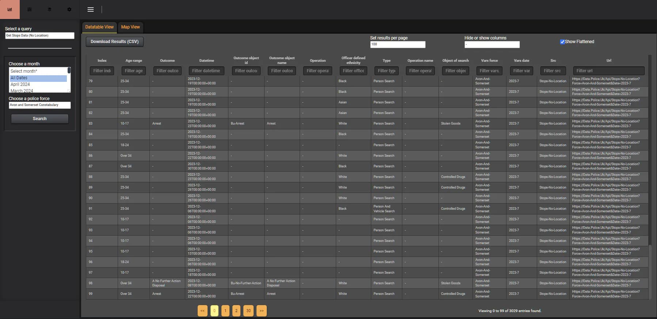657x319 pixels.
Task: Click the month list scrollbar
Action: click(69, 80)
